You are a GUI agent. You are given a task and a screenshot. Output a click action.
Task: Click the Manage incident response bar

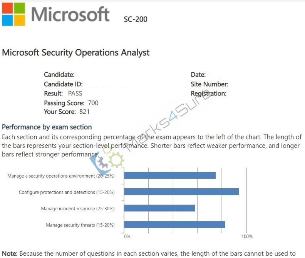(x=159, y=208)
